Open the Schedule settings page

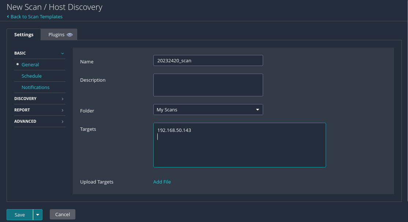tap(31, 76)
